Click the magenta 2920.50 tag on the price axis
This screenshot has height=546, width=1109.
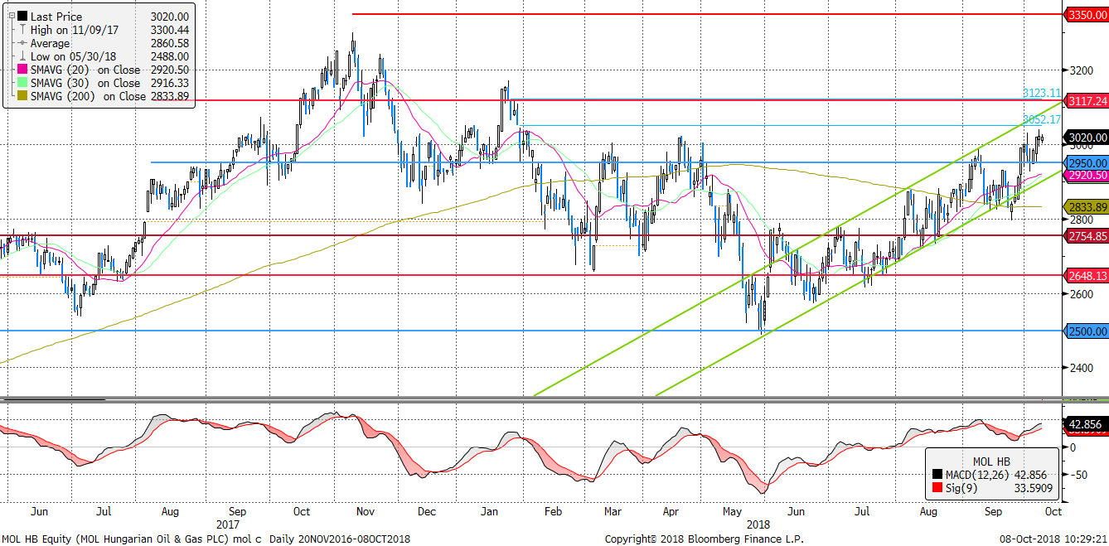point(1087,176)
